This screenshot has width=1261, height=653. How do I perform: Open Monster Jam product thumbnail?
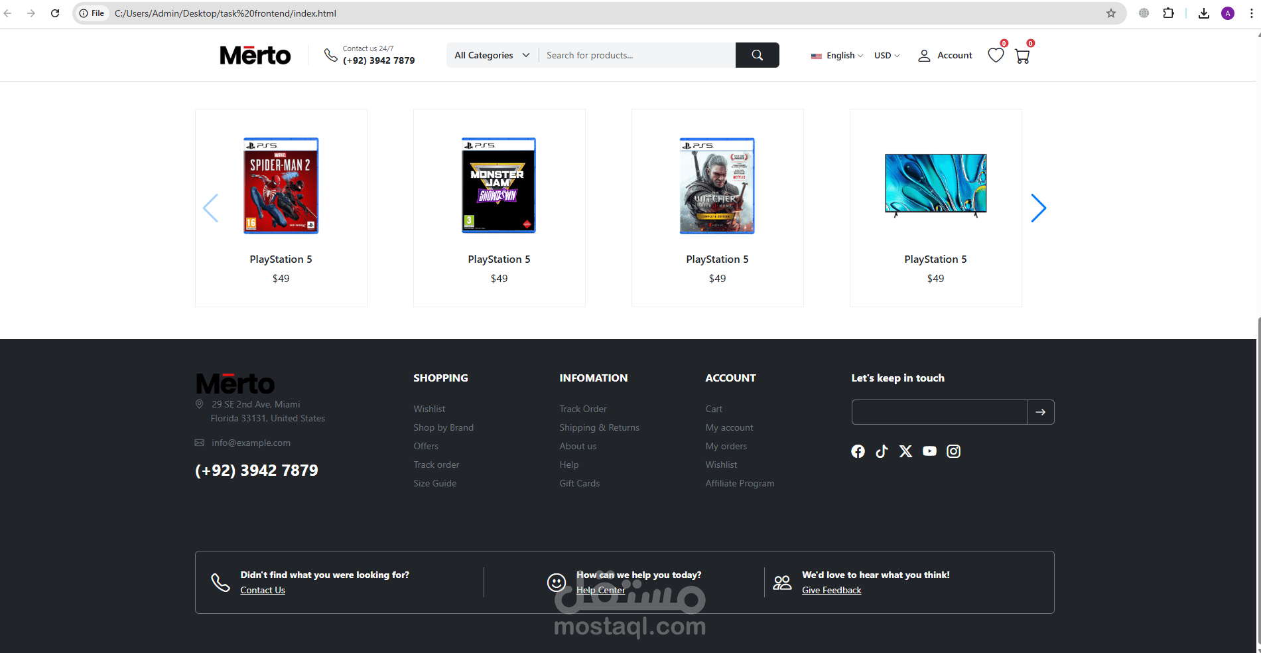[499, 186]
